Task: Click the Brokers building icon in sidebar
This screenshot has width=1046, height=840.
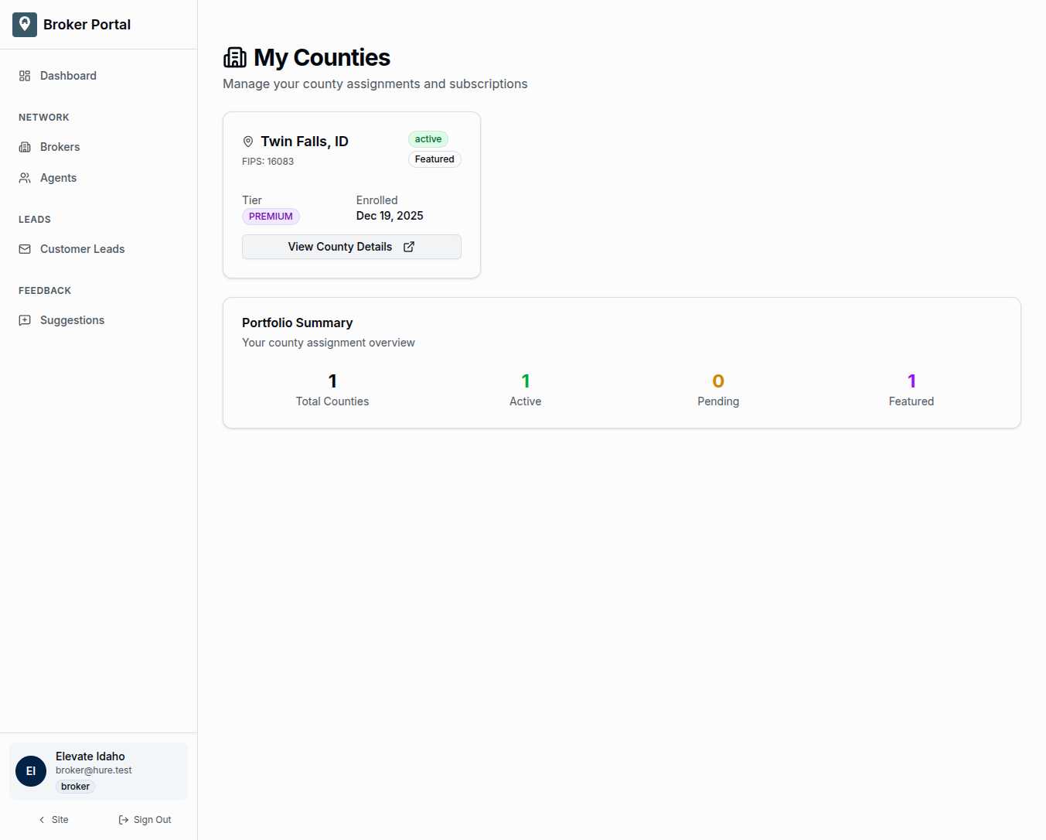Action: [x=24, y=146]
